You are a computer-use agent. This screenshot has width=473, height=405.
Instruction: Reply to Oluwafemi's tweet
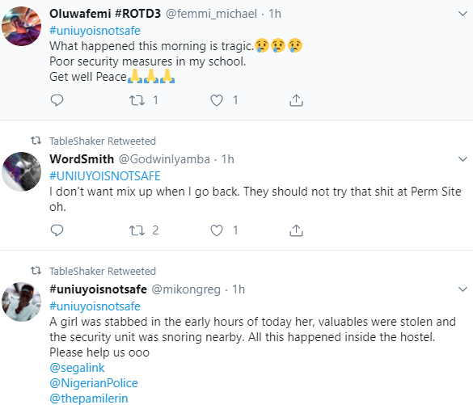pyautogui.click(x=57, y=100)
